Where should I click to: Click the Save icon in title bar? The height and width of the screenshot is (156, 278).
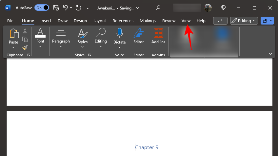tap(56, 8)
